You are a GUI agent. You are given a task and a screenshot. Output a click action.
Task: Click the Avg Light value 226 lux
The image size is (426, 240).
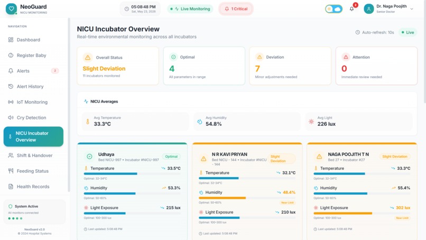tap(326, 124)
